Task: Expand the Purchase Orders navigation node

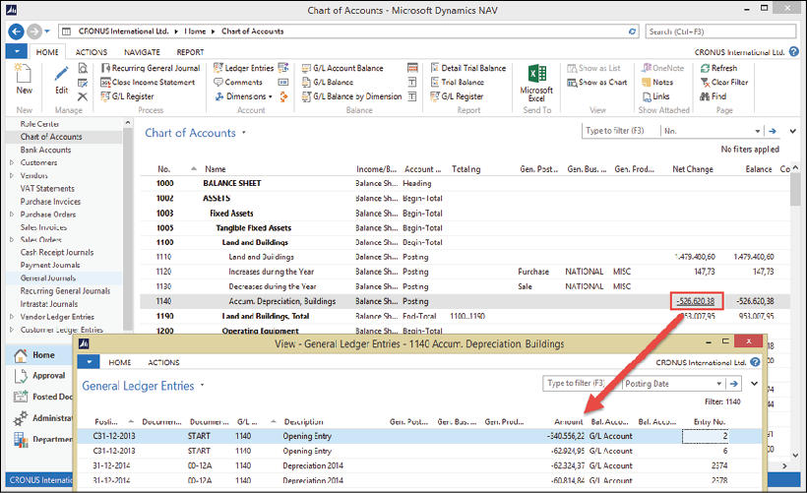Action: pyautogui.click(x=12, y=215)
